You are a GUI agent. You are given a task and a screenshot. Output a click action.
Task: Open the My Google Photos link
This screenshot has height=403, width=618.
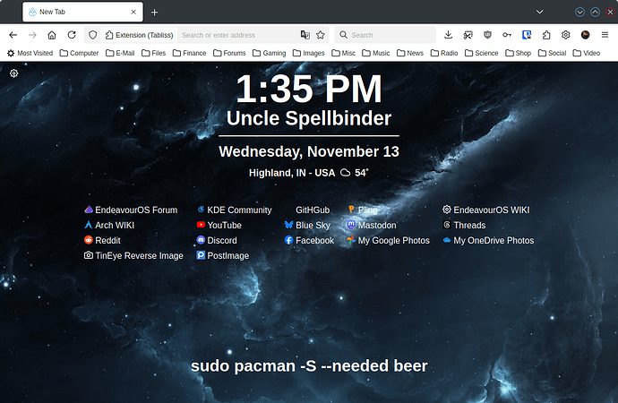[x=388, y=240]
